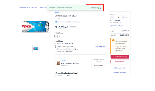Image resolution: width=155 pixels, height=91 pixels.
Task: Click the location pin icon at Ongkir
Action: click(x=55, y=47)
